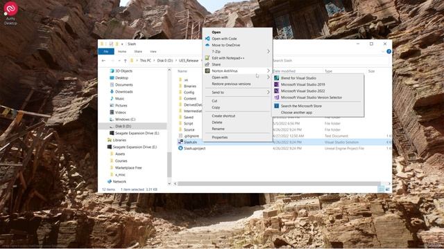Click the Visual Studio 2022 icon

click(x=276, y=91)
